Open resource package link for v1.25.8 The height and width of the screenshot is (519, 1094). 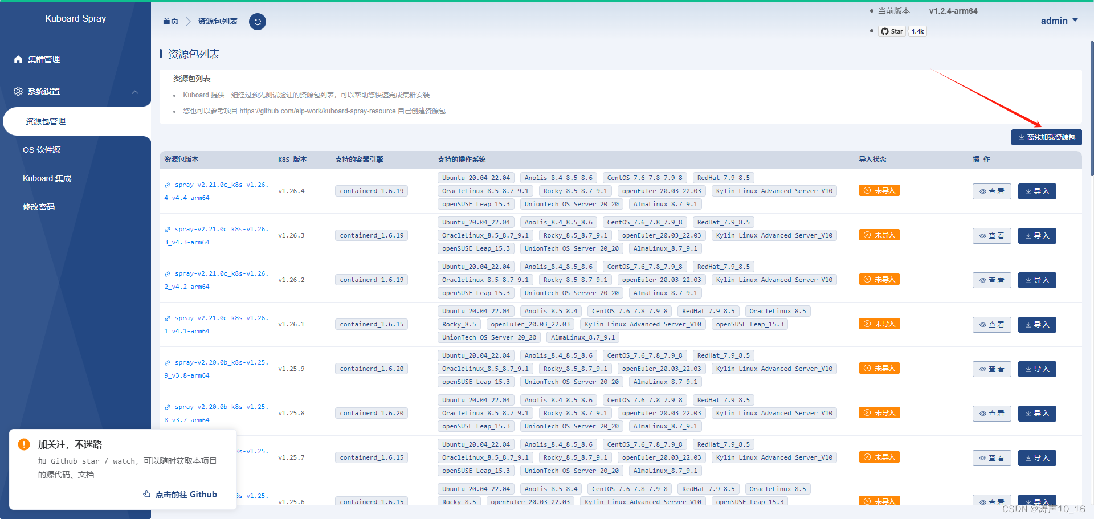point(217,414)
